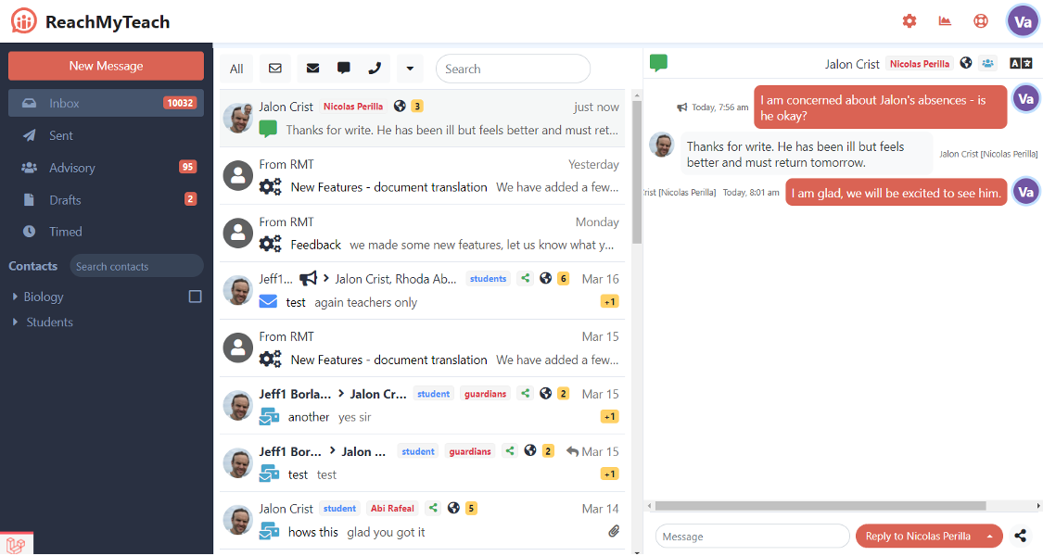Image resolution: width=1043 pixels, height=556 pixels.
Task: Show All messages filter
Action: (x=236, y=69)
